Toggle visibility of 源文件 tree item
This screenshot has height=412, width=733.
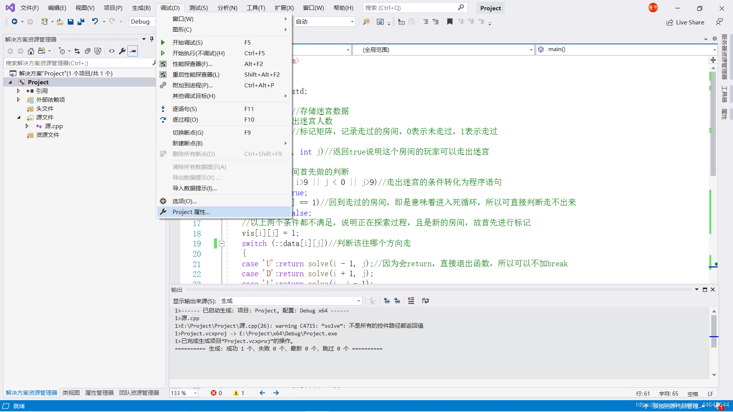coord(18,117)
